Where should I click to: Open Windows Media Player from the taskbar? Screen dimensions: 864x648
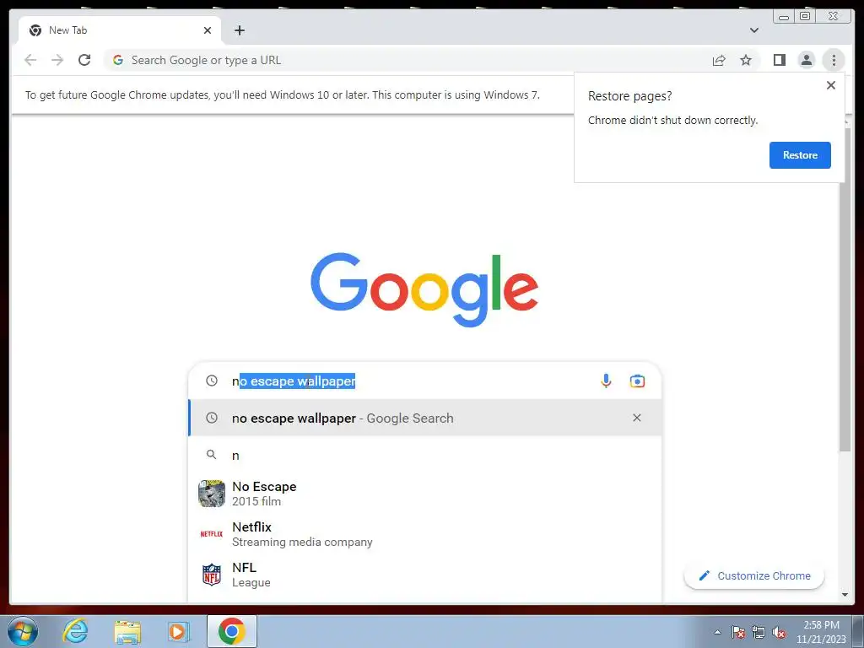click(x=179, y=631)
